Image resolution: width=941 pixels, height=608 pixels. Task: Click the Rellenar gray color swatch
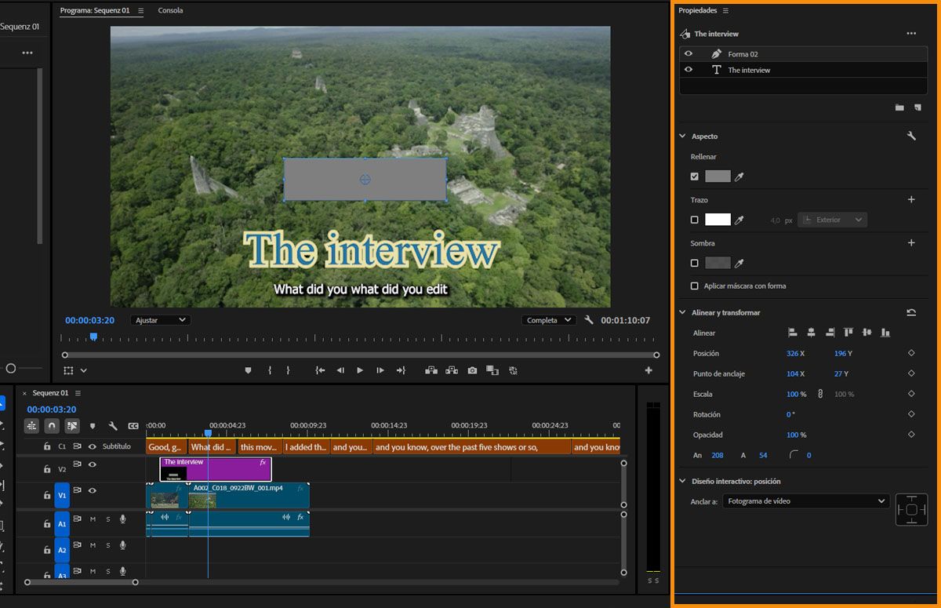pyautogui.click(x=718, y=177)
